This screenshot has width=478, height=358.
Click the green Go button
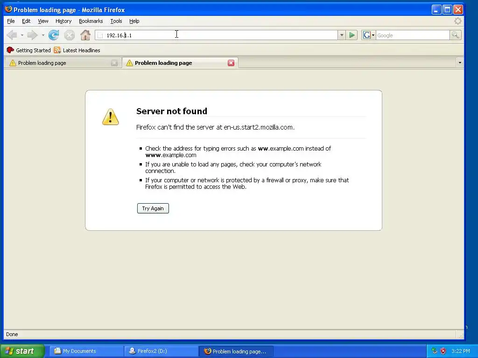tap(352, 35)
